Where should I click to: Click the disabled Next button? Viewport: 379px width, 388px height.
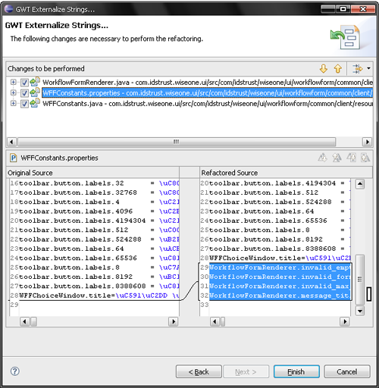246,371
